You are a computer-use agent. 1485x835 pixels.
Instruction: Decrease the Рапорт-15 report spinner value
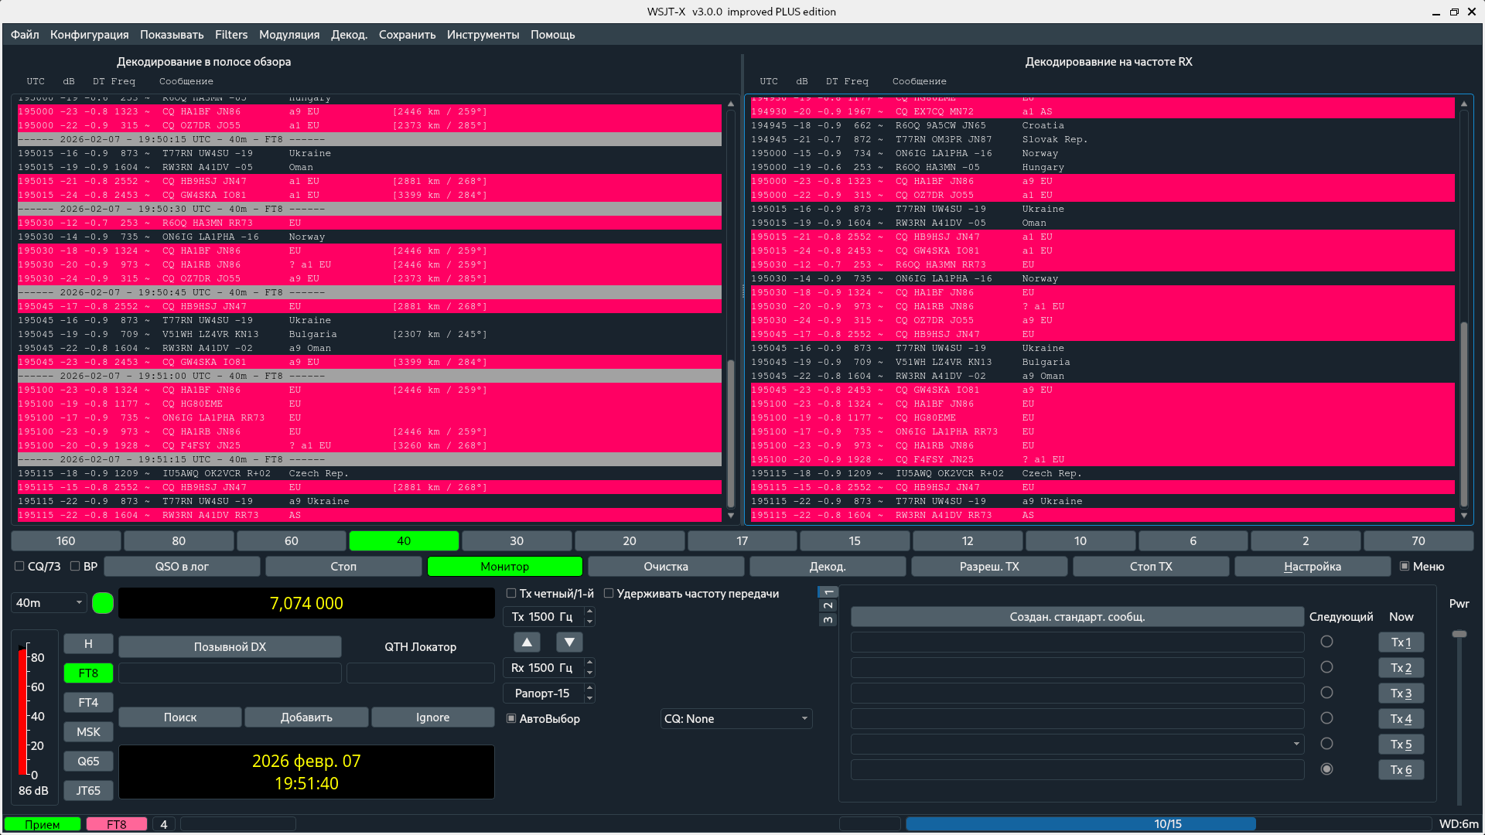tap(589, 698)
